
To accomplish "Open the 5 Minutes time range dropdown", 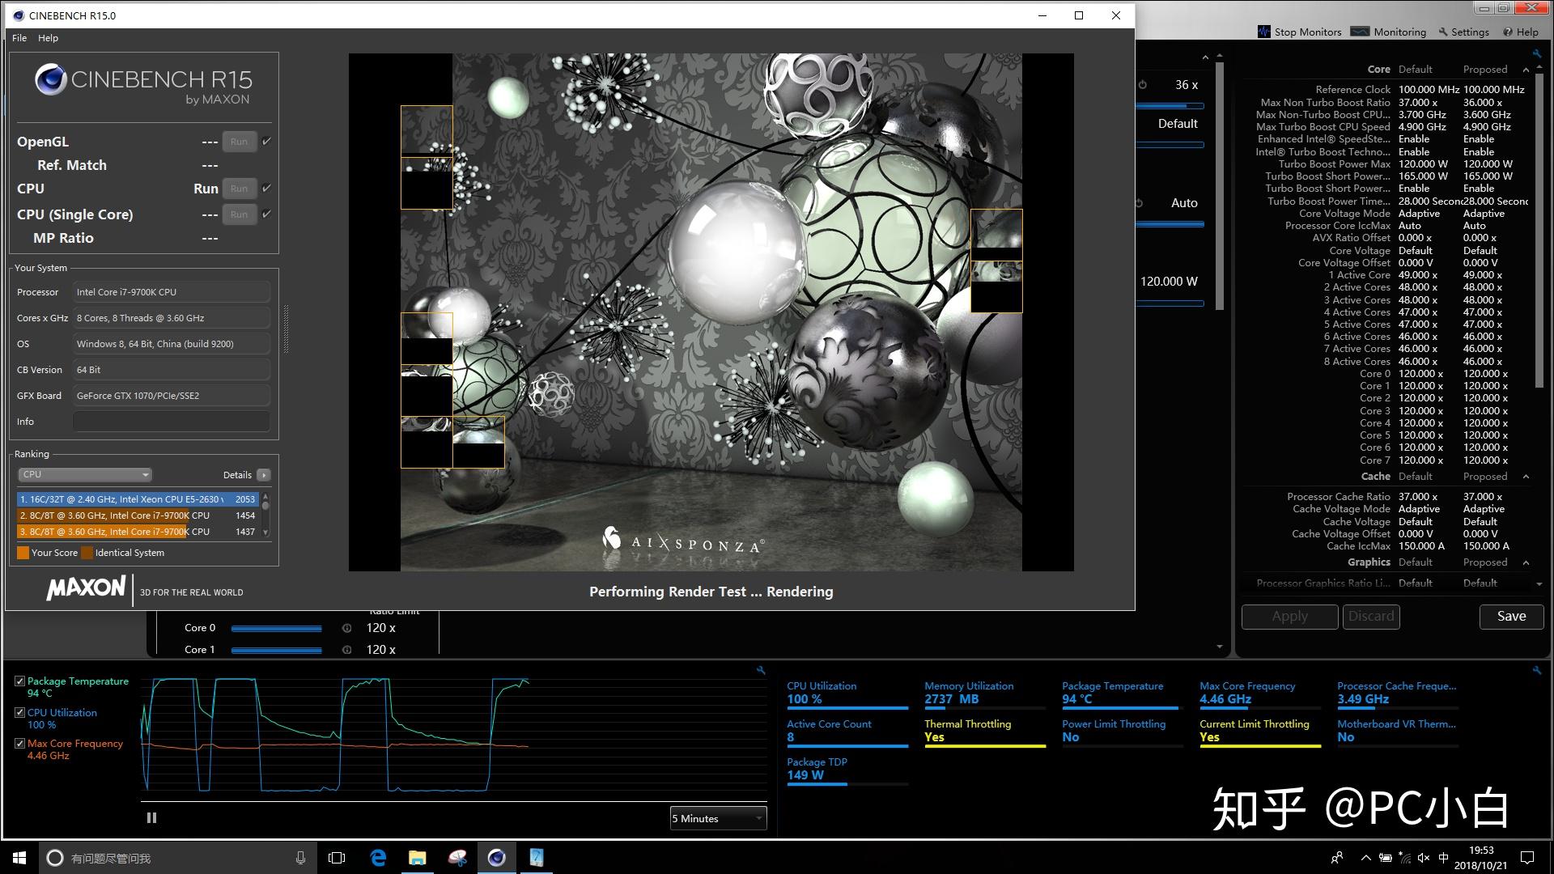I will [718, 818].
